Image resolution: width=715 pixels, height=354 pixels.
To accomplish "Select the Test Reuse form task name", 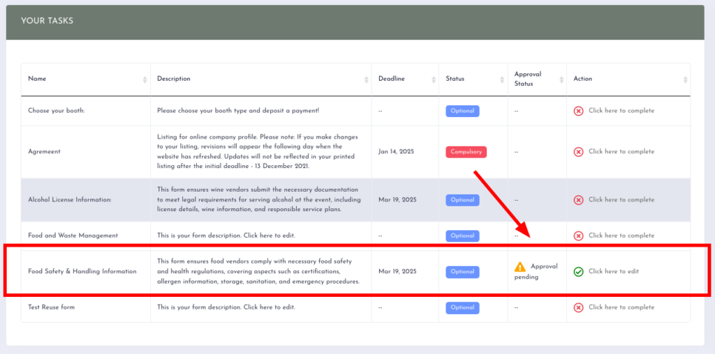I will 51,307.
